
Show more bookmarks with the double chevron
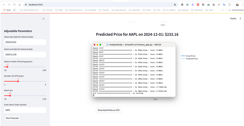(x=223, y=10)
